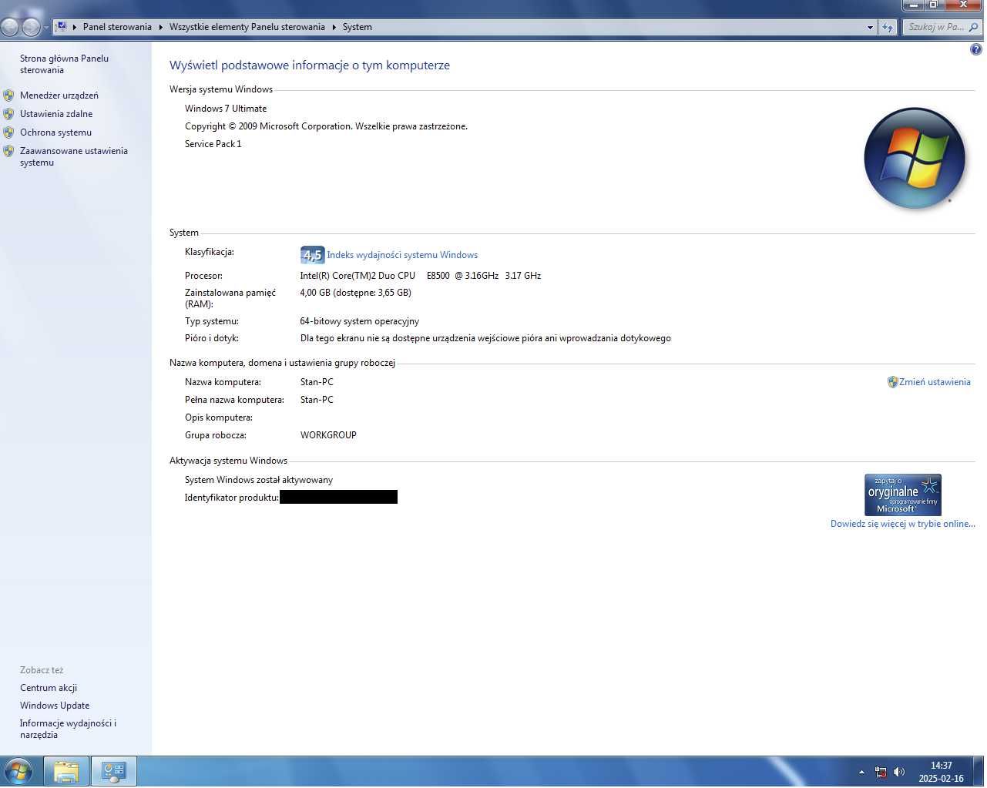Viewport: 987px width, 788px height.
Task: Click the Windows 7 Ultimate text
Action: click(x=226, y=109)
